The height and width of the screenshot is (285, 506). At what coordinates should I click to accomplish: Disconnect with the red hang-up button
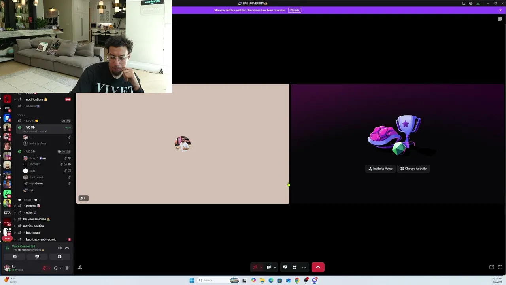tap(318, 267)
